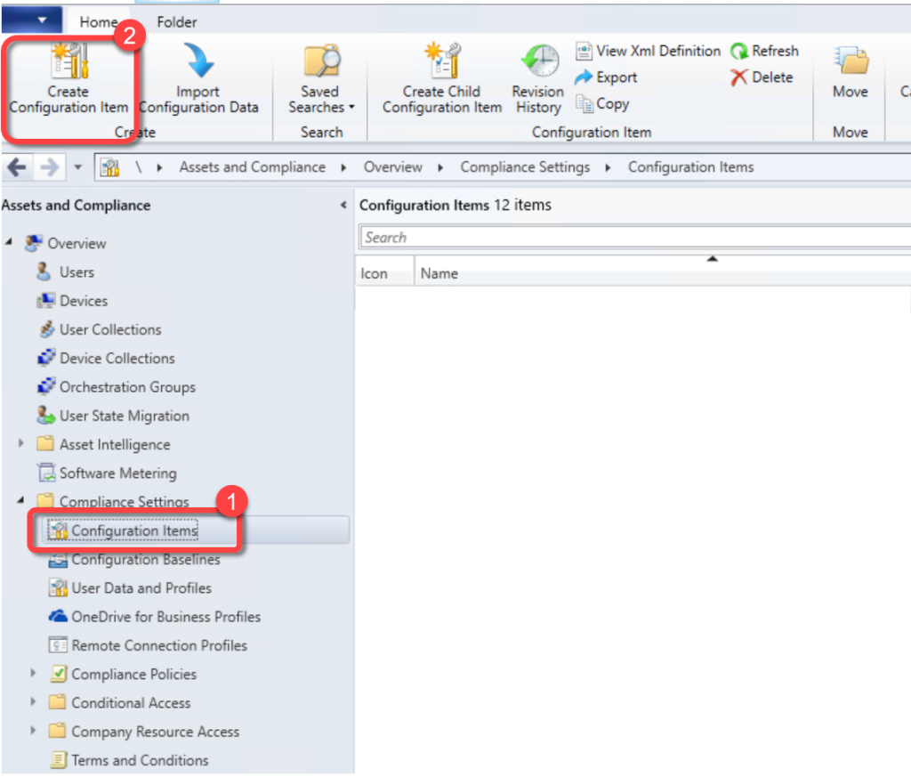Open Import Configuration Data
The width and height of the screenshot is (911, 777).
pos(198,62)
